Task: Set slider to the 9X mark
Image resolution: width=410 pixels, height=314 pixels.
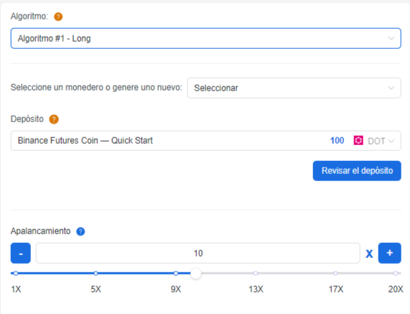Action: 176,274
